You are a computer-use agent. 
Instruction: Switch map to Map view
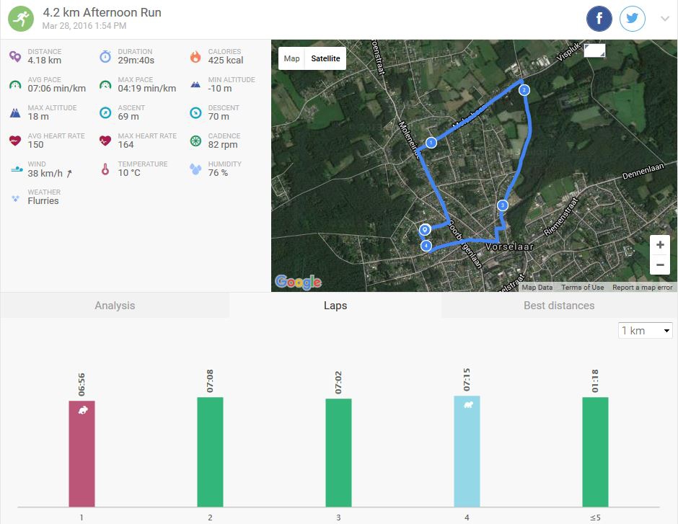[x=291, y=59]
